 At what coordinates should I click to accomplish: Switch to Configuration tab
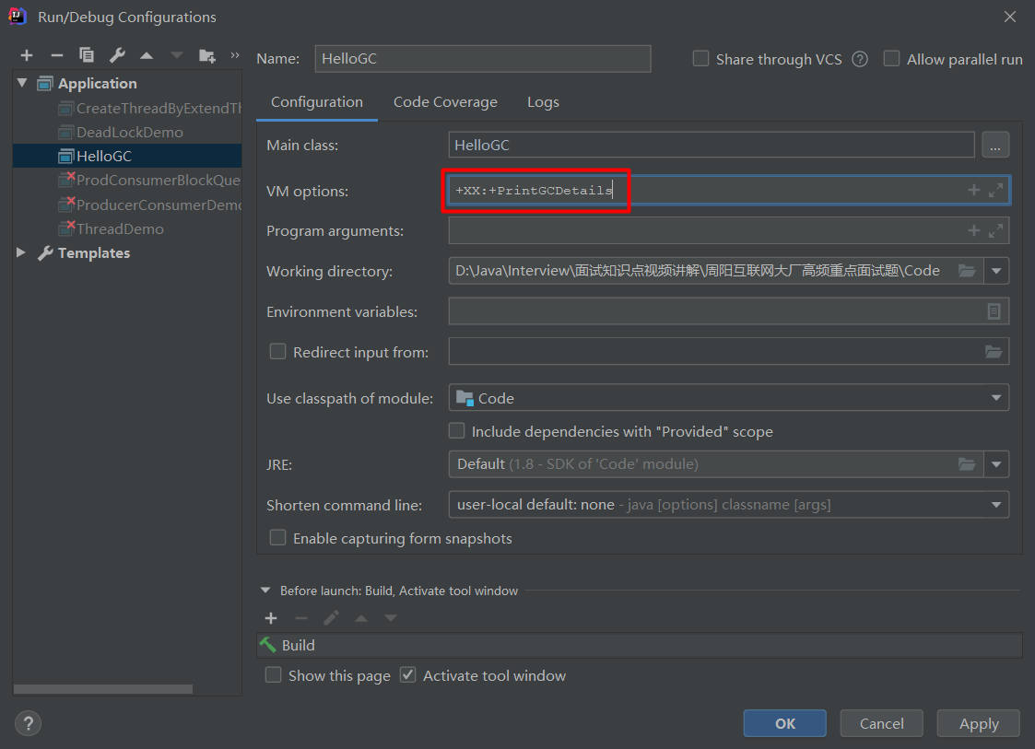point(317,102)
